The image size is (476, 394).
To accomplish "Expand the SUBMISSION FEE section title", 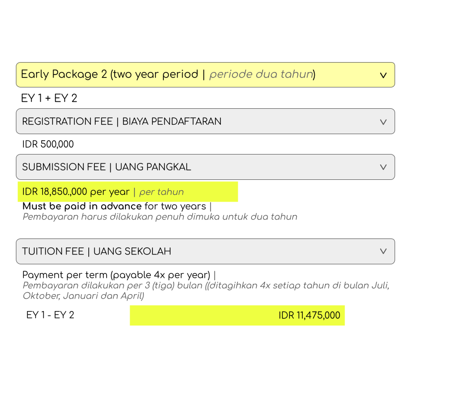I will coord(64,167).
